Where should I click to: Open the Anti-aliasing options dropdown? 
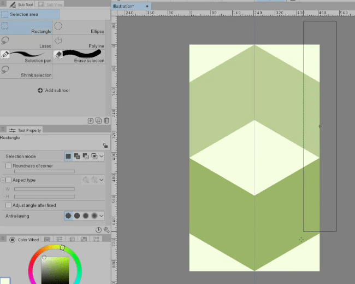pyautogui.click(x=102, y=216)
